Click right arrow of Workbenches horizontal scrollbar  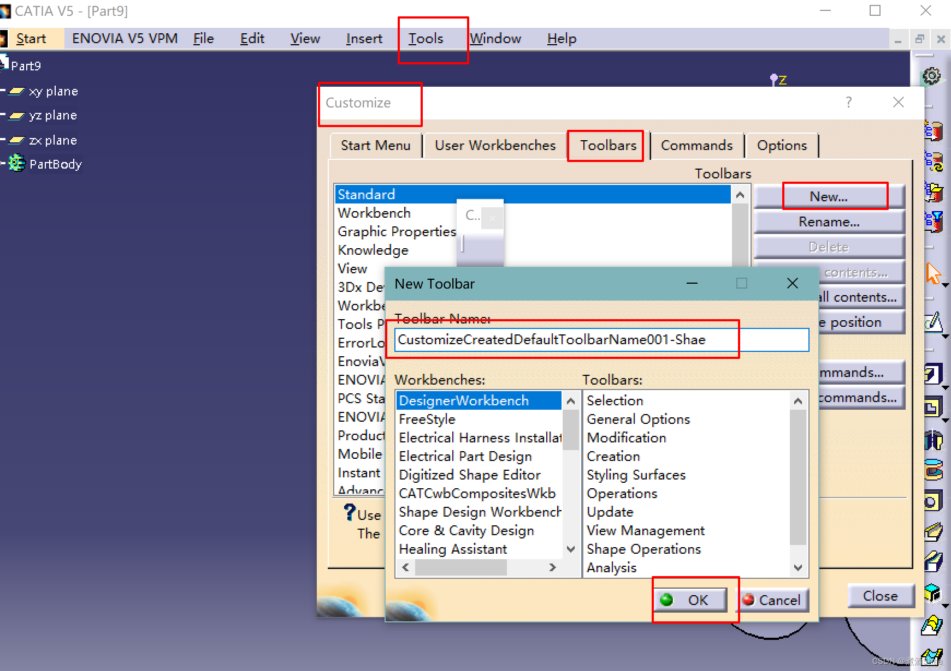(552, 568)
